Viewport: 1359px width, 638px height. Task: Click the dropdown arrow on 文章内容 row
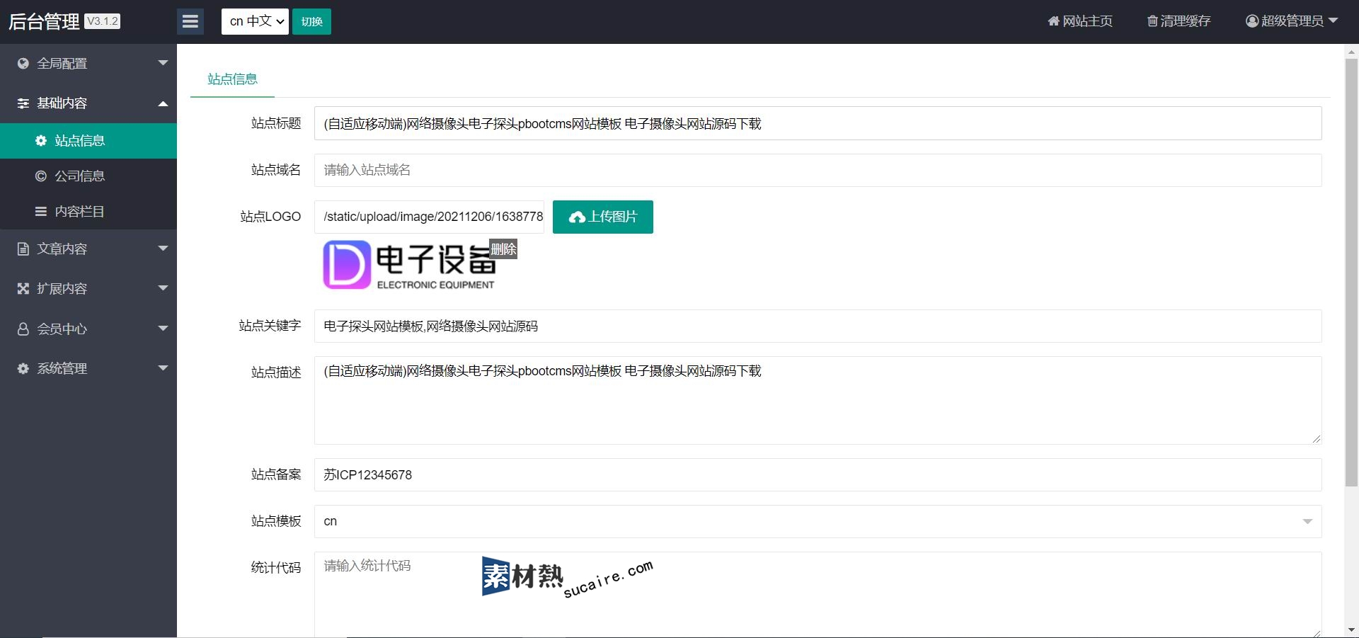[x=163, y=249]
